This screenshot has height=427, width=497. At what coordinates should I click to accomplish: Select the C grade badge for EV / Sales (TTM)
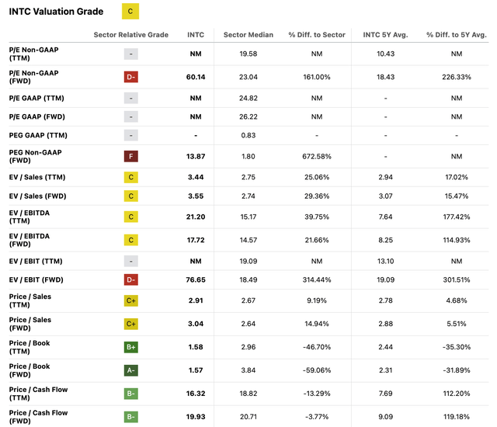[130, 178]
